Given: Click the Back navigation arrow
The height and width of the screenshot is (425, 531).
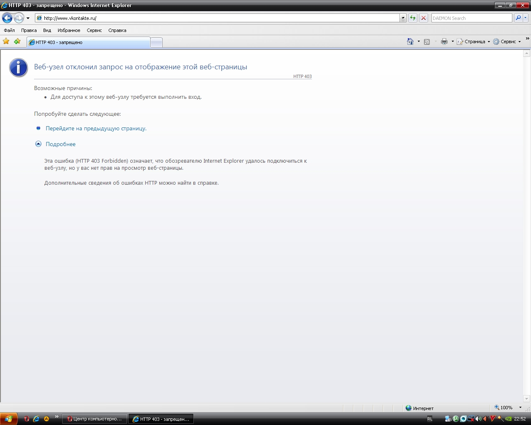Looking at the screenshot, I should point(7,18).
